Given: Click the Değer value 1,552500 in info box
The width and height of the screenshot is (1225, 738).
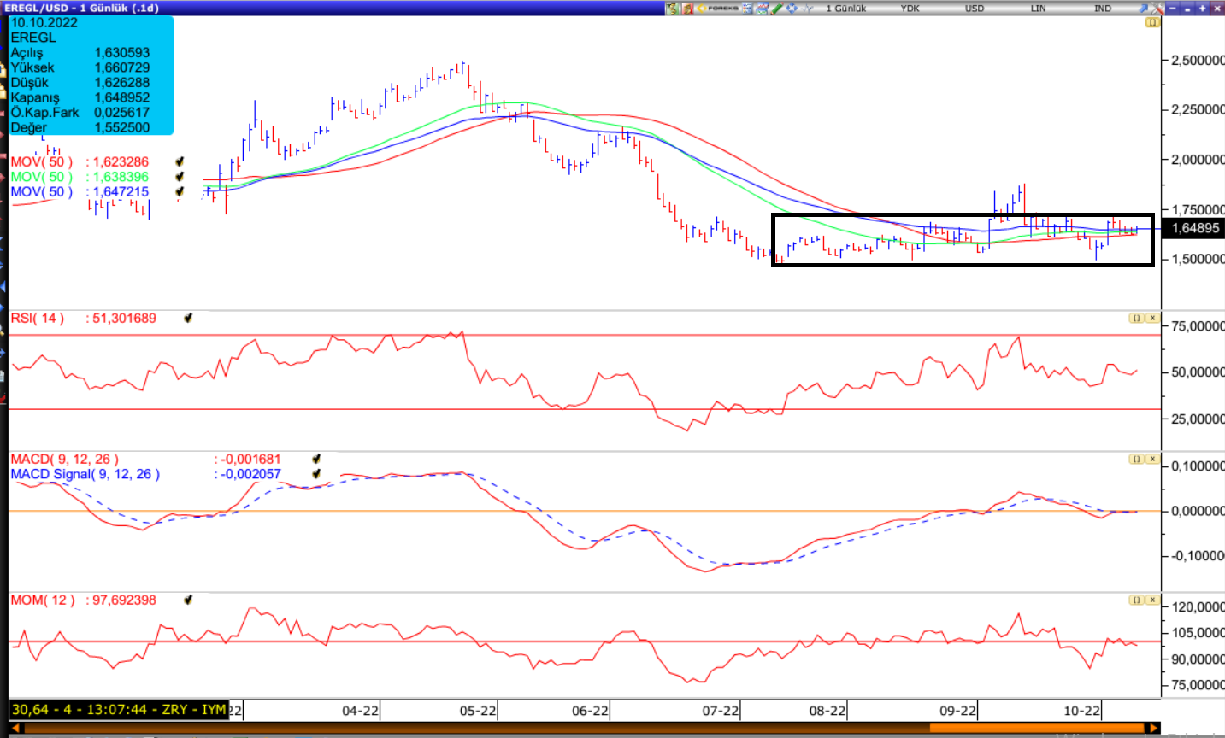Looking at the screenshot, I should tap(121, 127).
